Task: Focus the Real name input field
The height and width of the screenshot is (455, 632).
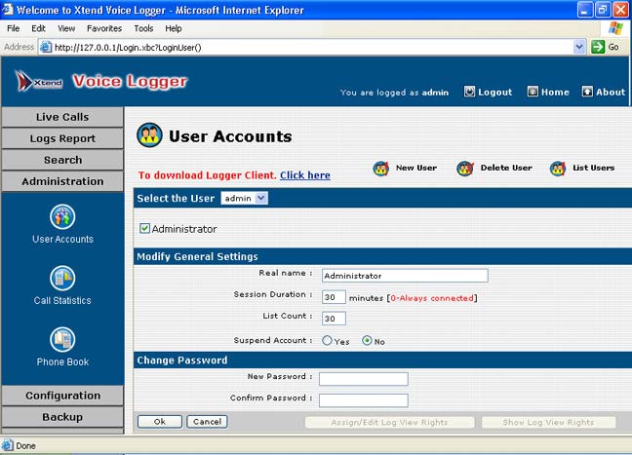Action: pyautogui.click(x=405, y=276)
